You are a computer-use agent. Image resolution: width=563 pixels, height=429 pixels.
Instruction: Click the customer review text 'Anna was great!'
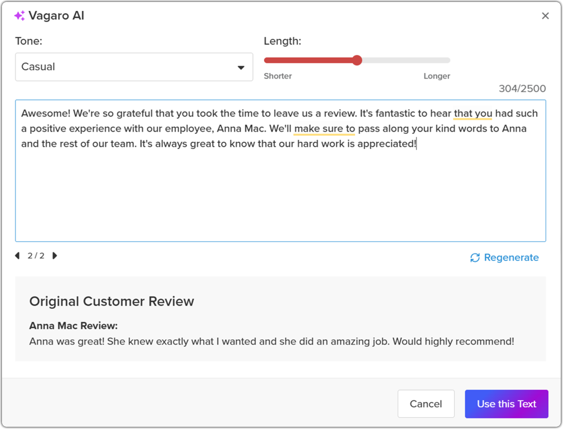[x=67, y=342]
